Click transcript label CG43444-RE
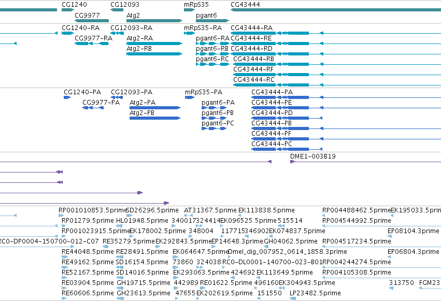 click(251, 38)
